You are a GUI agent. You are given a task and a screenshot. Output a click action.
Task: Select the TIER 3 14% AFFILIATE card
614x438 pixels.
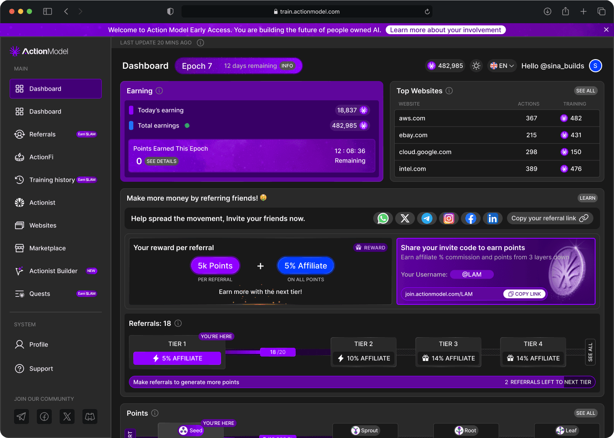(448, 352)
